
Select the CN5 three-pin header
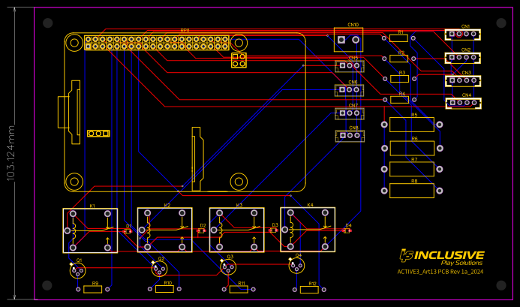[x=350, y=66]
